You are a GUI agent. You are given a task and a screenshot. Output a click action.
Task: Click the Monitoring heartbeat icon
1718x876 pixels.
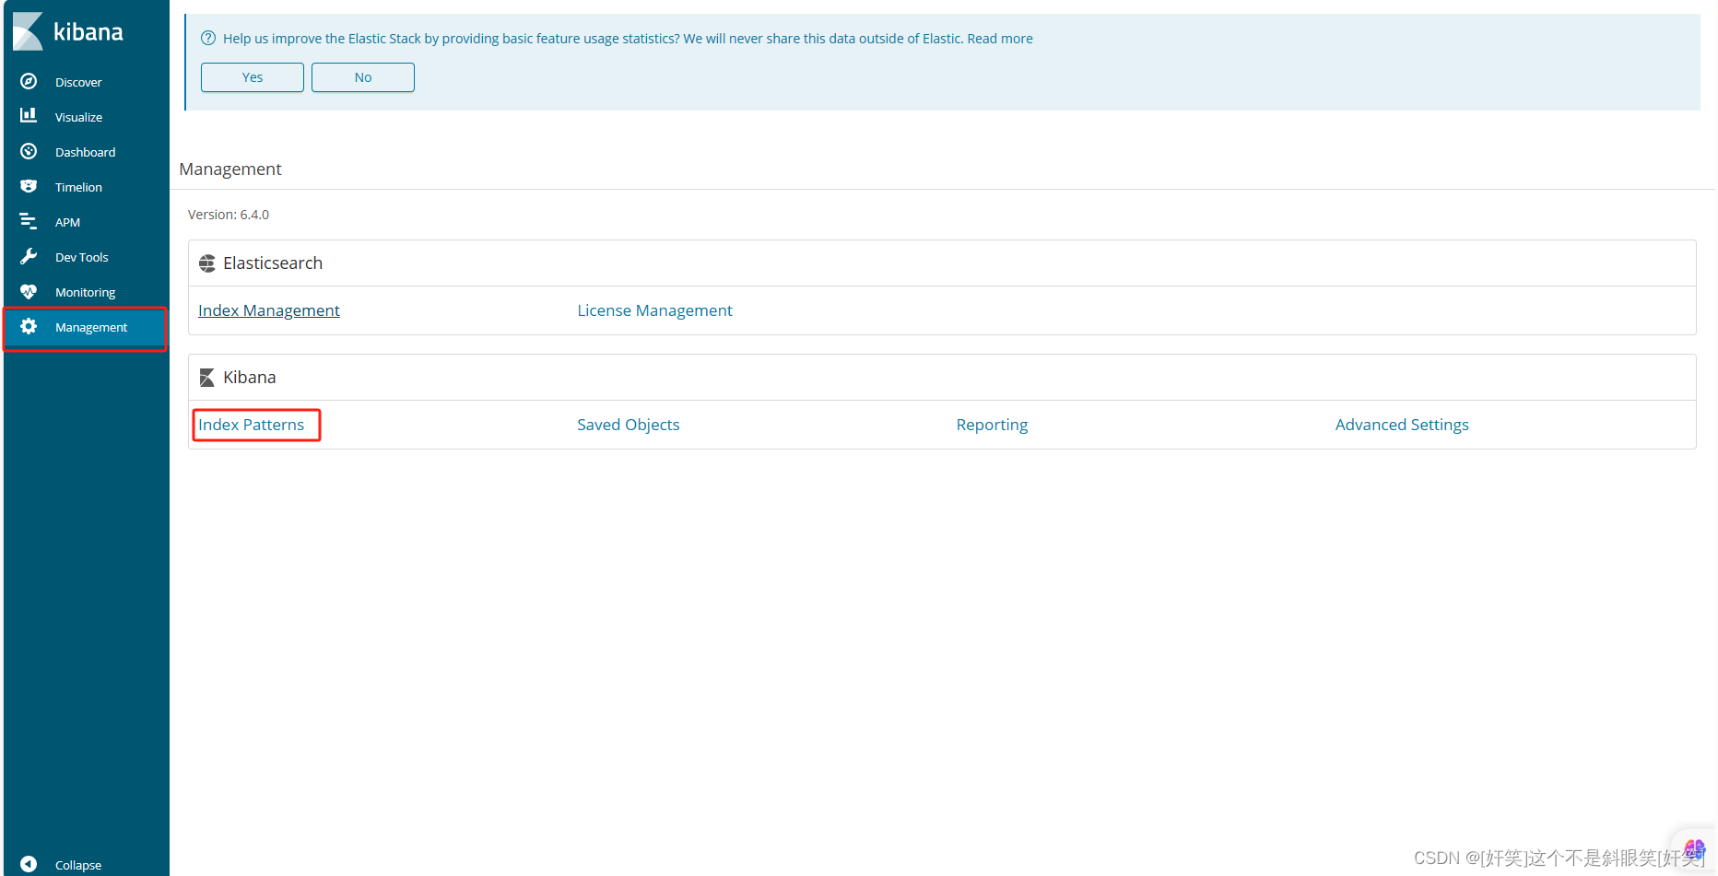click(29, 291)
